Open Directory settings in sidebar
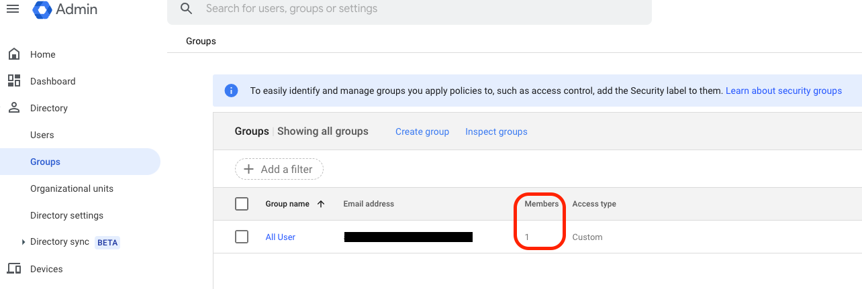This screenshot has height=289, width=862. pyautogui.click(x=66, y=215)
